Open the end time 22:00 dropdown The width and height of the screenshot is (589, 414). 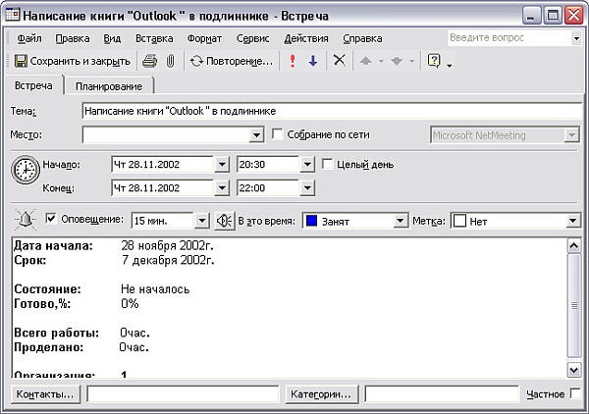[306, 187]
